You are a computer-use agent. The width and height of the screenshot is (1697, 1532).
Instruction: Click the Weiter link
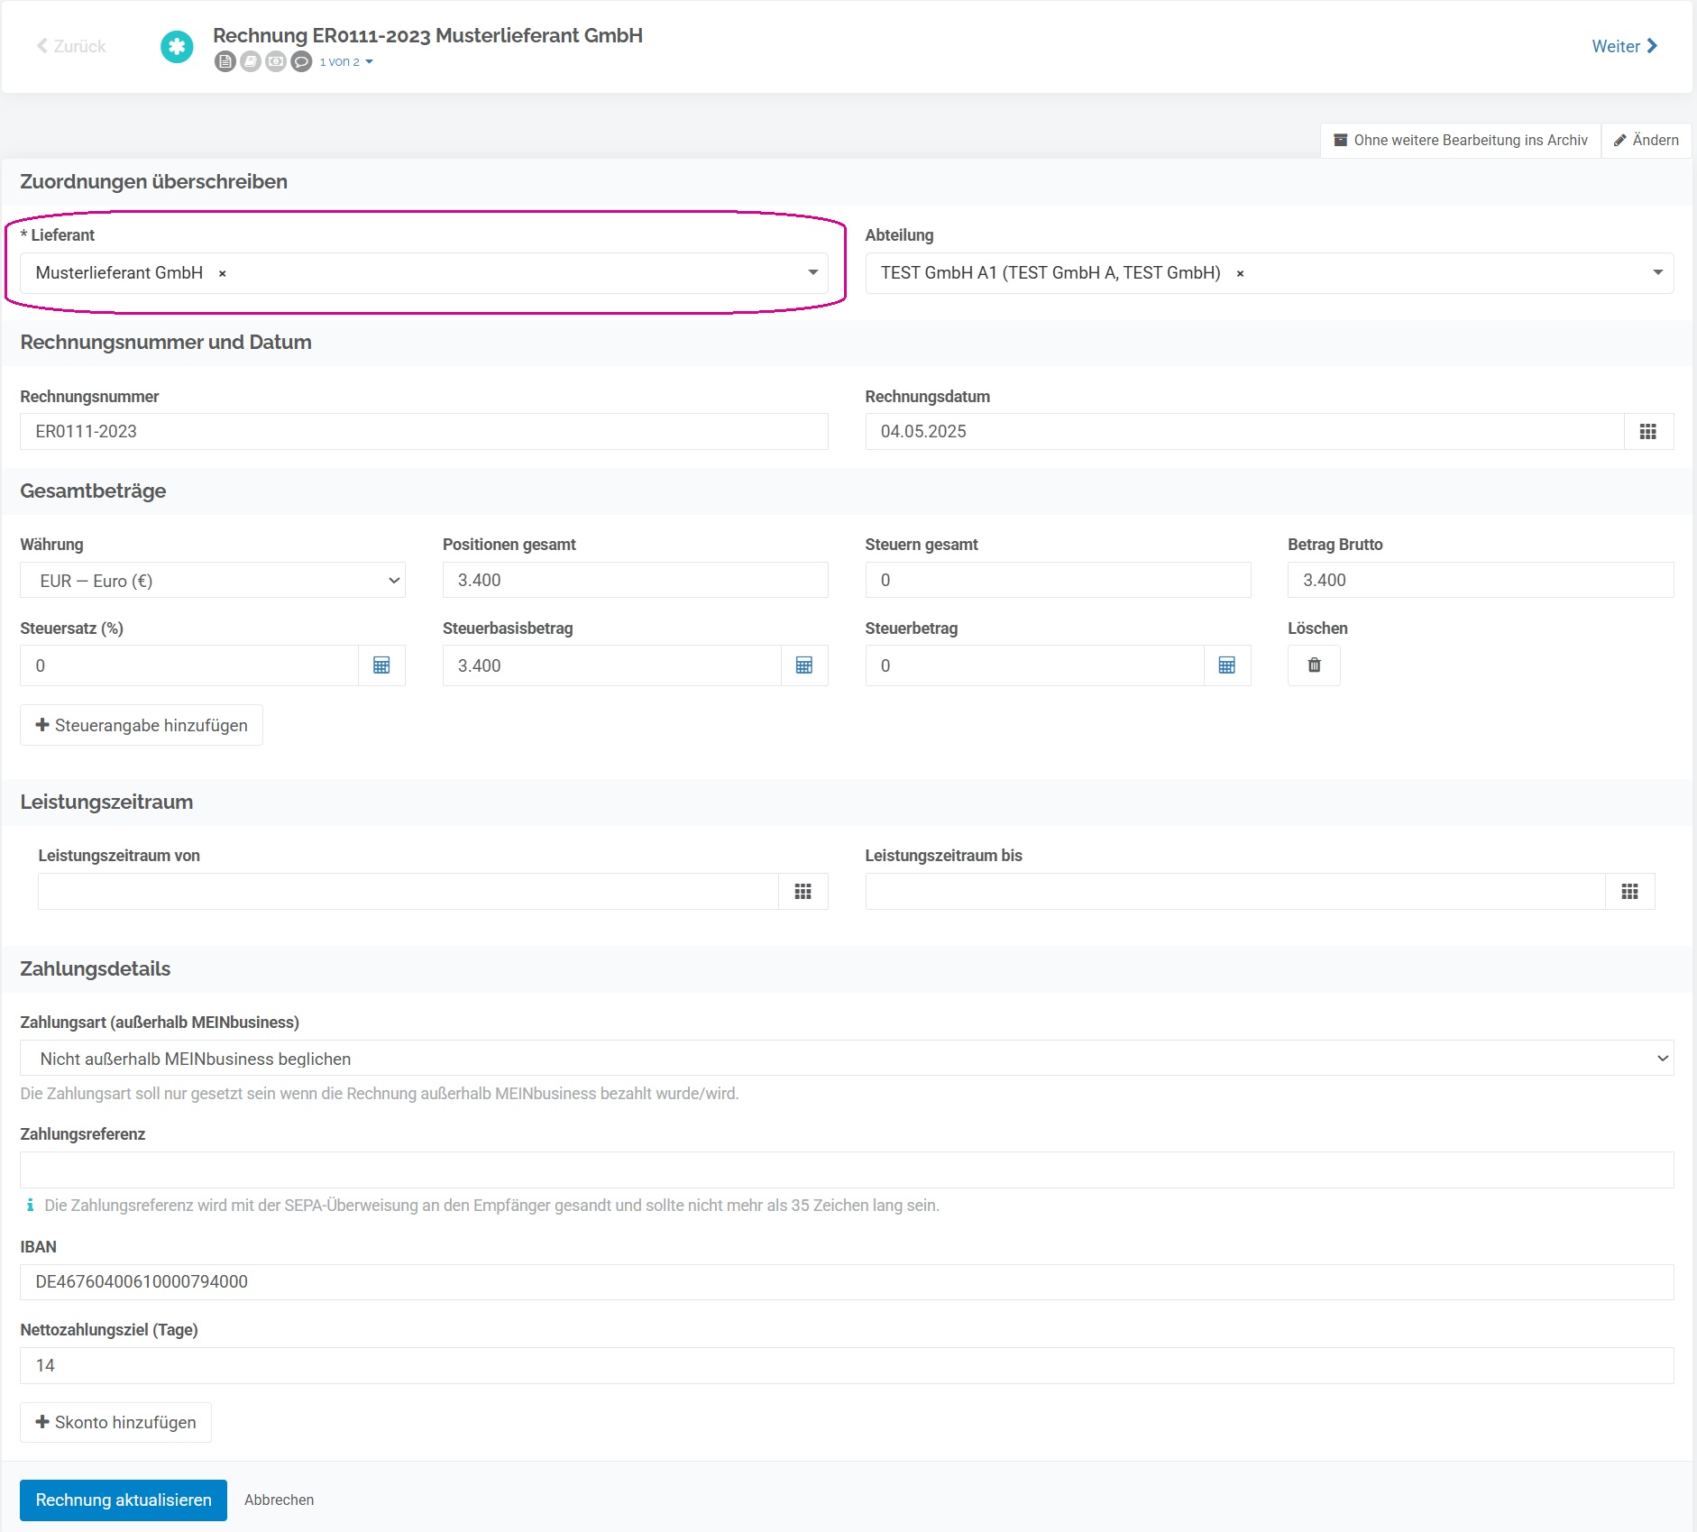[x=1625, y=46]
